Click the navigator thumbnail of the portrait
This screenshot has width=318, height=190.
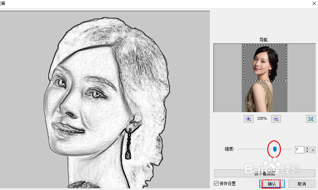[x=264, y=78]
